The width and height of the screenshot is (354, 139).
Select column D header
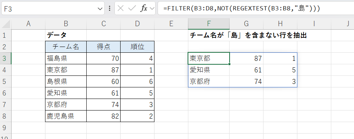[137, 24]
